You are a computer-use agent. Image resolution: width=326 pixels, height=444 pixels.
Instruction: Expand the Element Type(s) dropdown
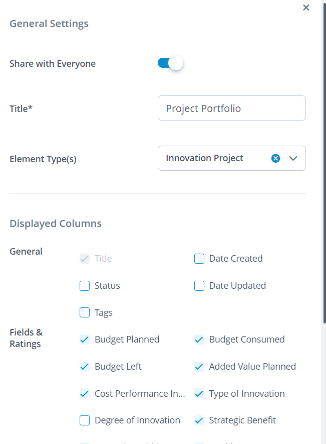tap(294, 158)
